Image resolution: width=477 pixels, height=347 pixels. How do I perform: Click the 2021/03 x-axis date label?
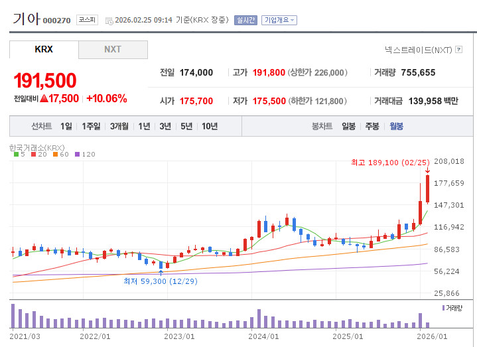pos(25,336)
